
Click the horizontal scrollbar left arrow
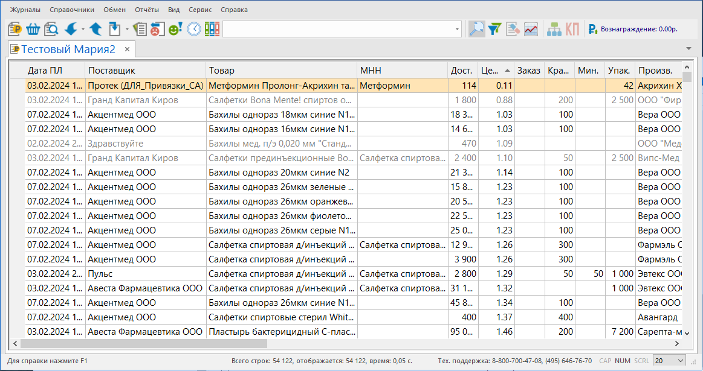point(15,343)
